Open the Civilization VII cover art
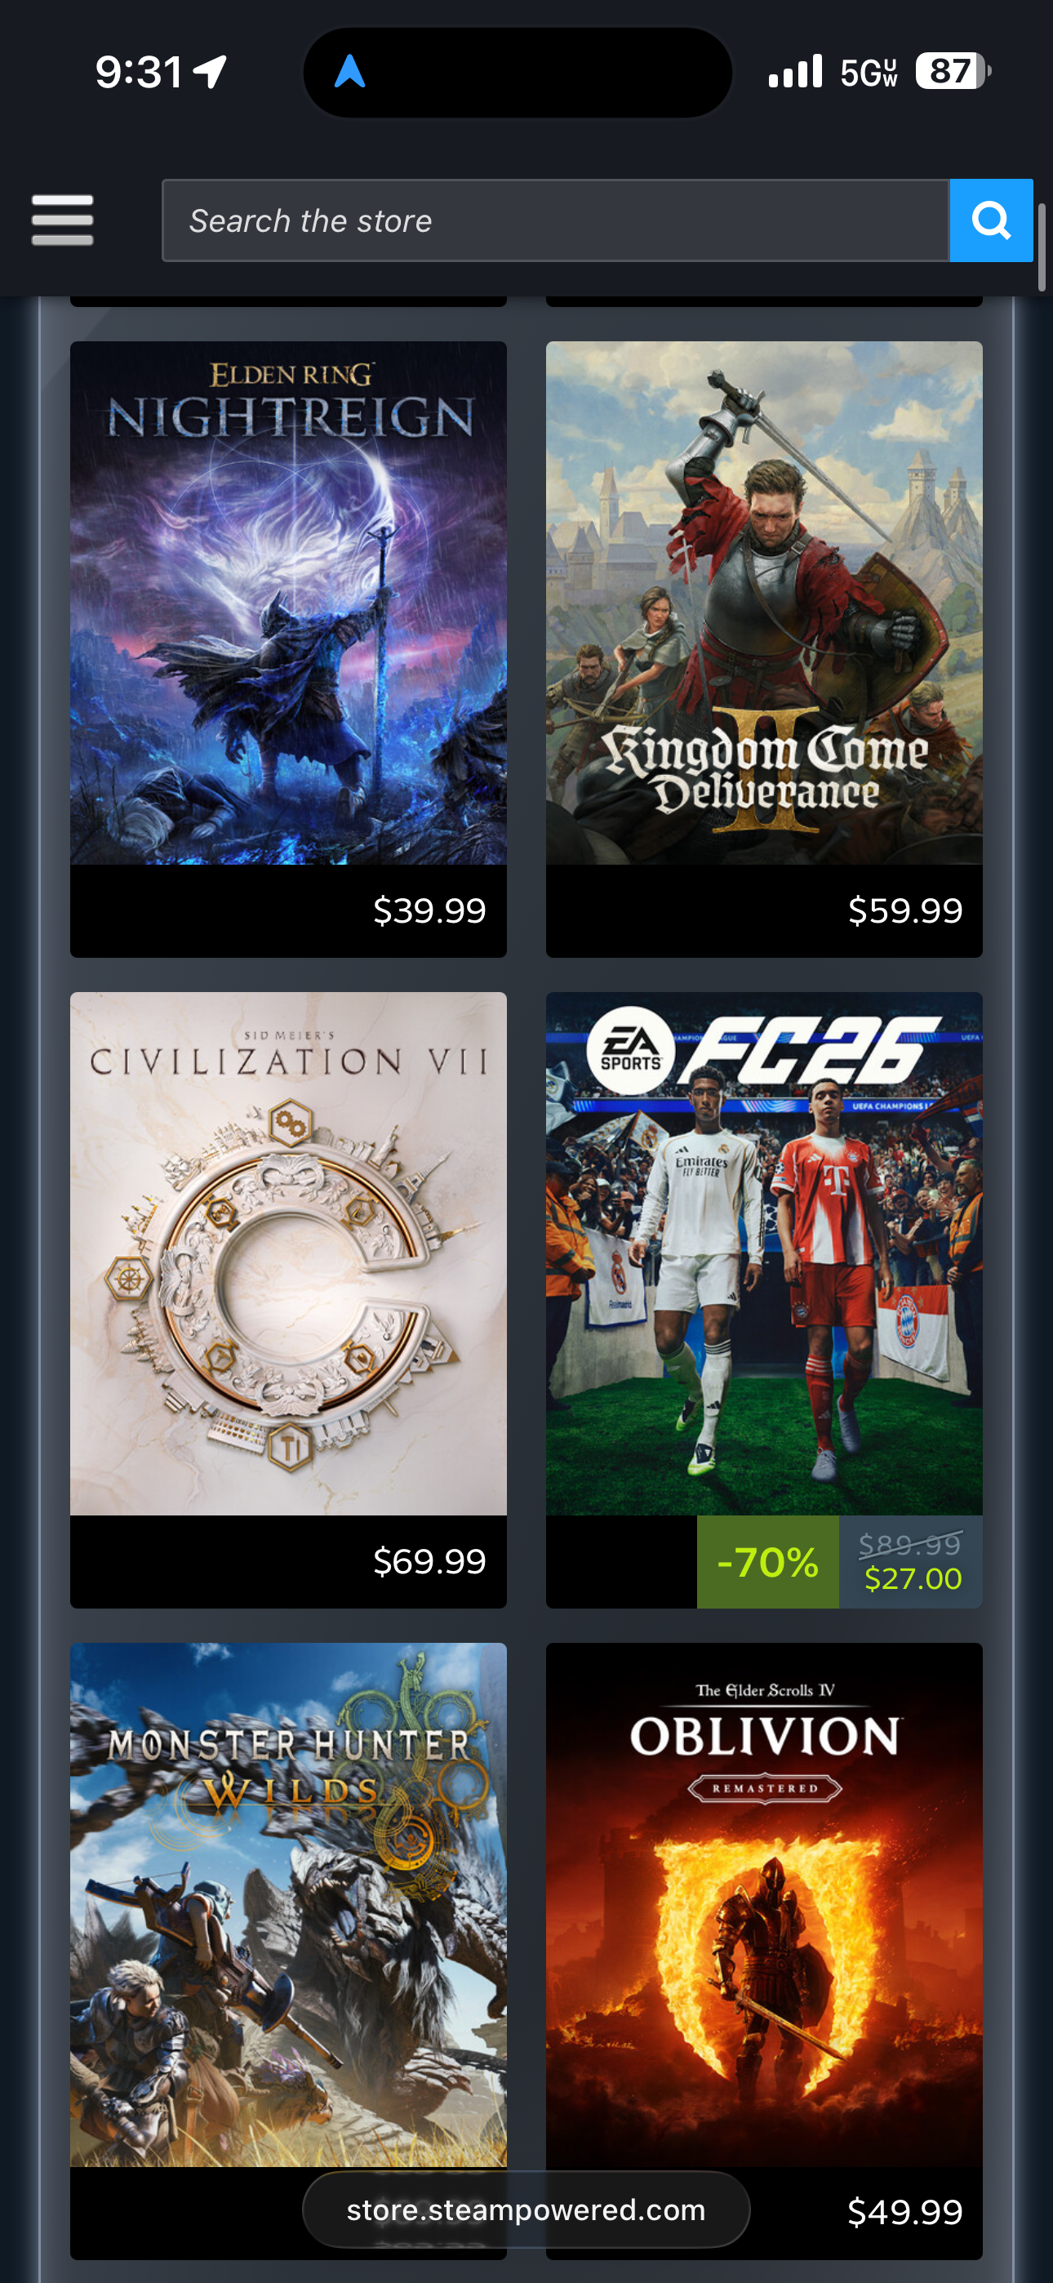 (x=288, y=1253)
